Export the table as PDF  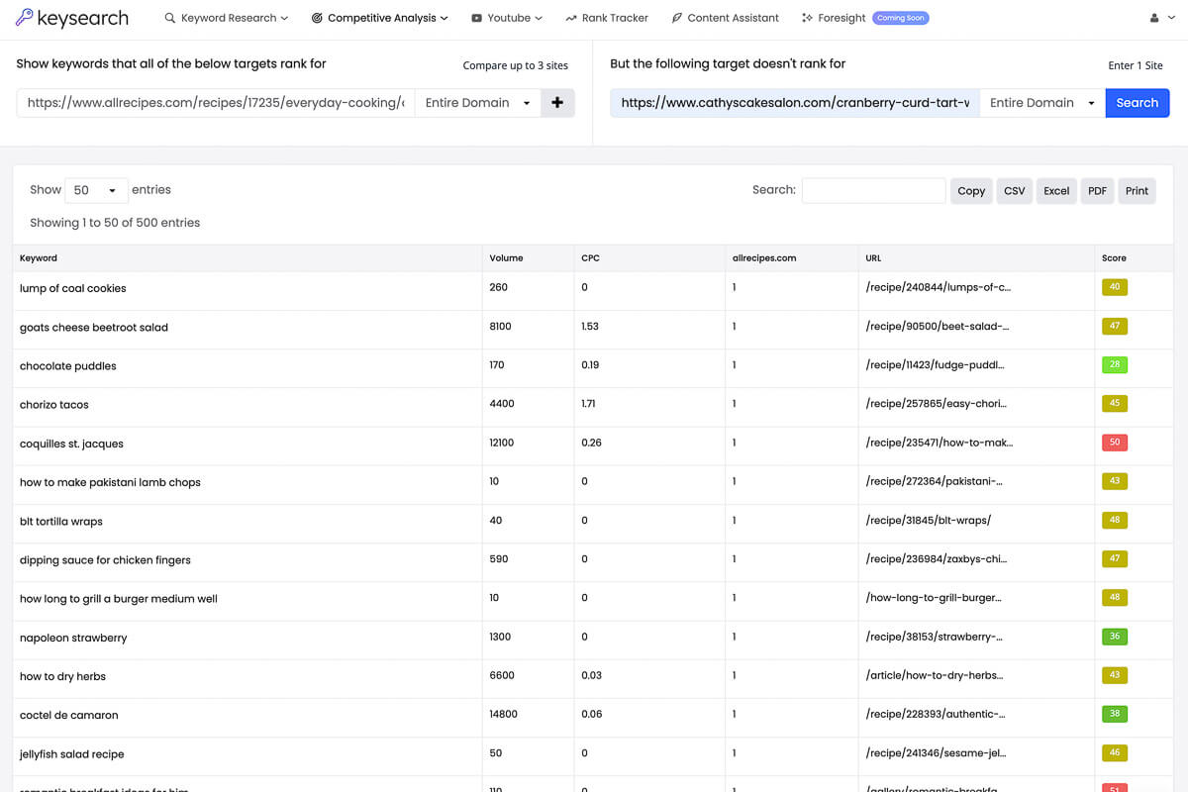tap(1097, 191)
